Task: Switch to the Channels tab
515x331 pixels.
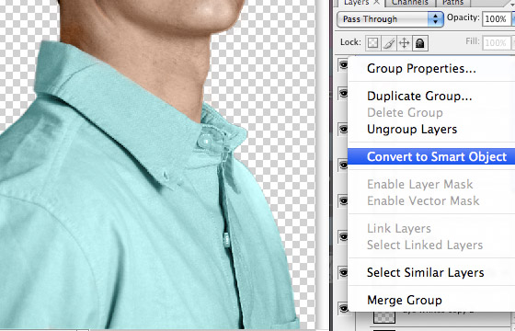Action: (409, 3)
